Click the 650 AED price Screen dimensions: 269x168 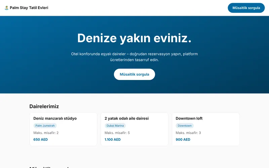40,139
